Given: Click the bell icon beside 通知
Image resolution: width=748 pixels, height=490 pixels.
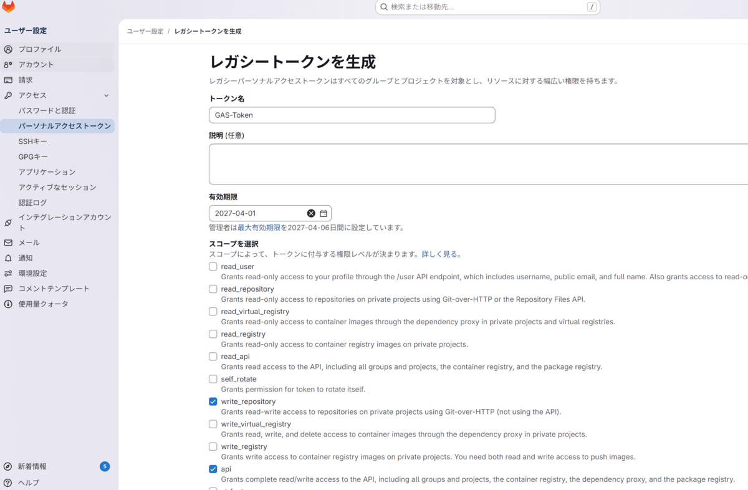Looking at the screenshot, I should click(x=8, y=258).
